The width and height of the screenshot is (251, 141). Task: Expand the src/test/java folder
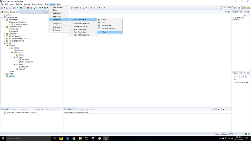pos(5,34)
